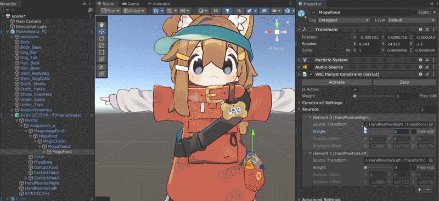Open the Layer Default dropdown

(411, 20)
